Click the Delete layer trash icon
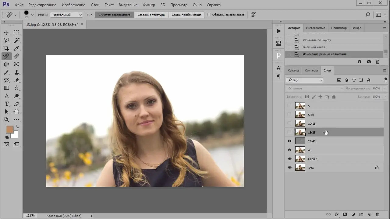This screenshot has height=219, width=390. click(x=378, y=214)
